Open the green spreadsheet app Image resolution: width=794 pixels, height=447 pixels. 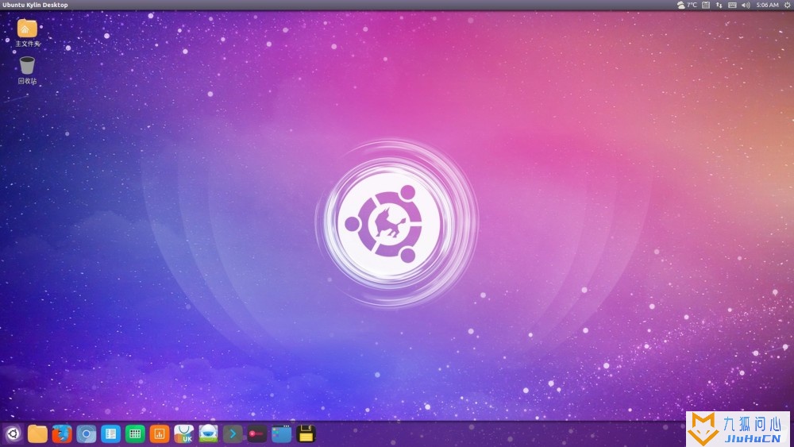click(135, 434)
